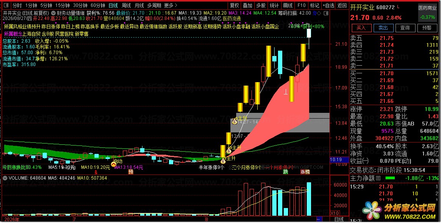Click bottom 主升 money bag near 10.19
The height and width of the screenshot is (223, 442).
tap(223, 161)
